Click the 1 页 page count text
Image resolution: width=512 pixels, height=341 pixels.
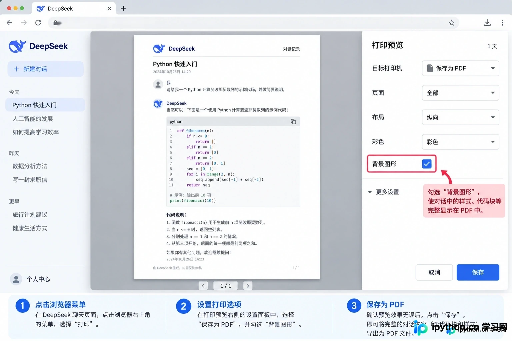pyautogui.click(x=492, y=46)
